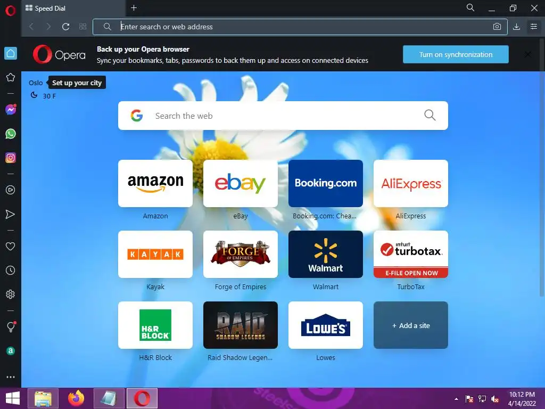Go back with the back arrow
The image size is (545, 409).
pos(31,27)
